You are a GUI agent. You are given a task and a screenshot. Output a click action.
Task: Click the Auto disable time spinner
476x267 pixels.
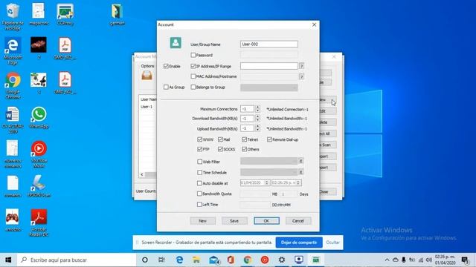[x=298, y=183]
